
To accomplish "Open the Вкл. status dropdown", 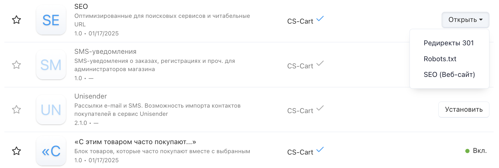I will (x=476, y=151).
